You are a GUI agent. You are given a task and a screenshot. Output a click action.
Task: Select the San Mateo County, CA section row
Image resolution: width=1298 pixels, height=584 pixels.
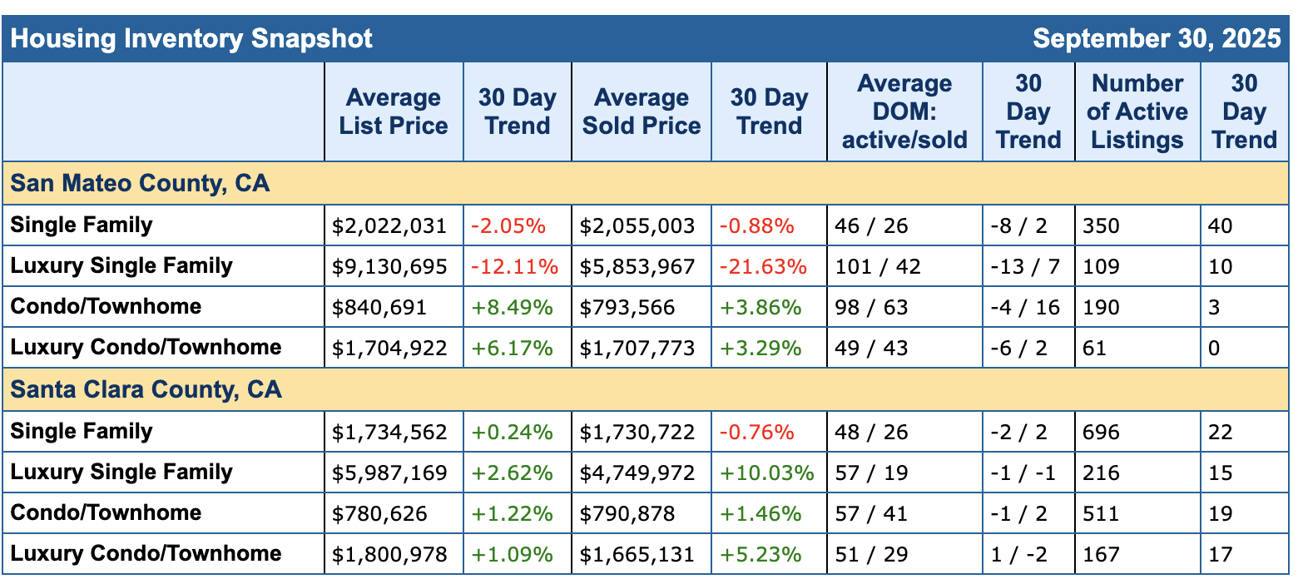(x=140, y=183)
